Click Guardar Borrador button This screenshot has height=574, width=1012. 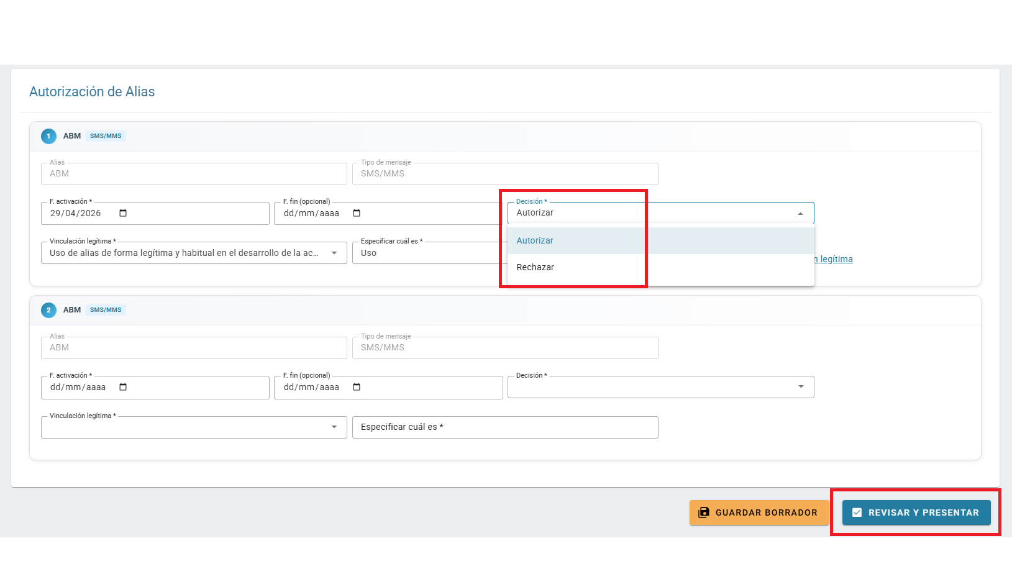click(x=759, y=512)
